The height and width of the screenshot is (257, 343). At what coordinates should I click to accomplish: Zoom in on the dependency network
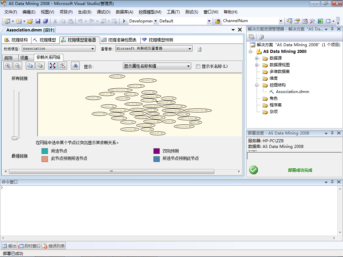coord(8,66)
